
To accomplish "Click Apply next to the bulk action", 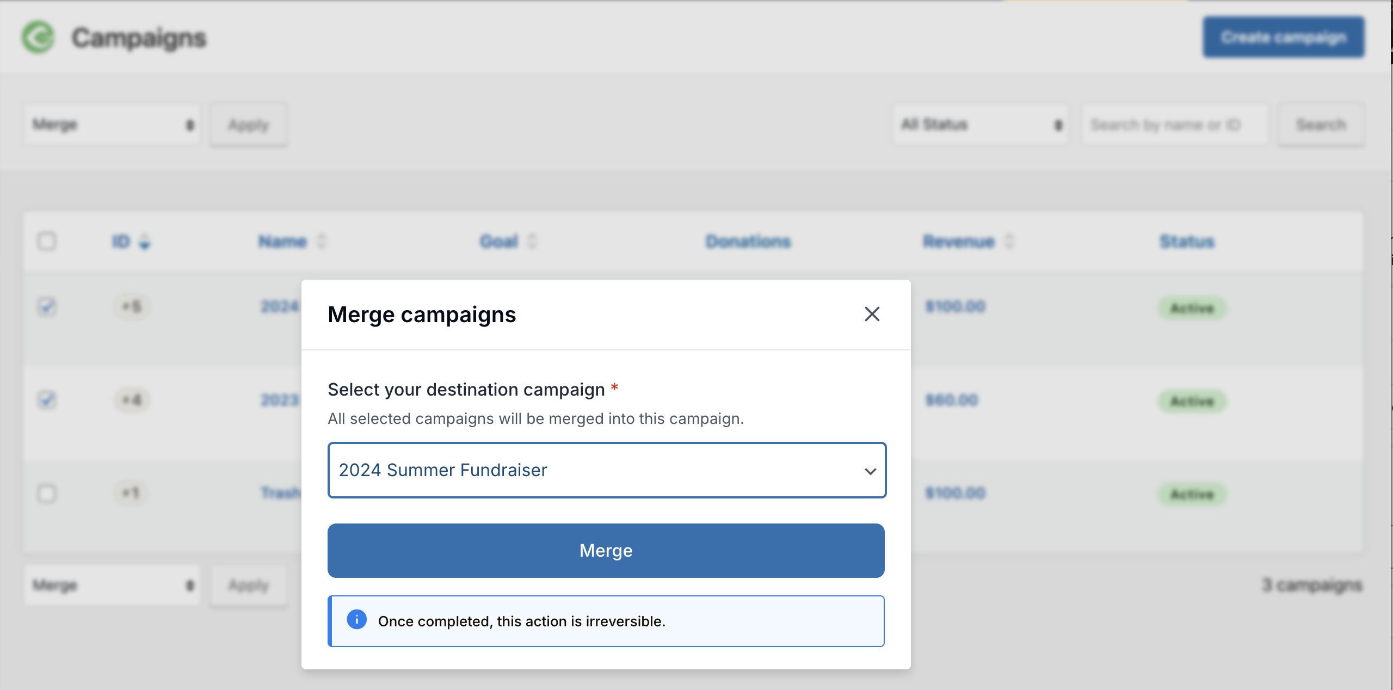I will pyautogui.click(x=248, y=124).
